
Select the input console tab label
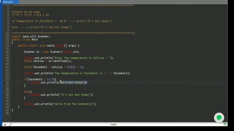[113, 124]
